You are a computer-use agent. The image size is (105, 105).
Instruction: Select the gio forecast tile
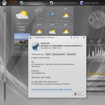click(66, 29)
